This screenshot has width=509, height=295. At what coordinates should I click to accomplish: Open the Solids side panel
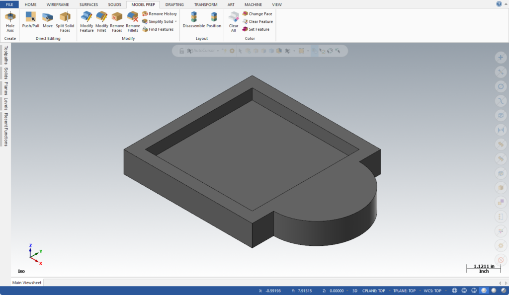click(5, 74)
